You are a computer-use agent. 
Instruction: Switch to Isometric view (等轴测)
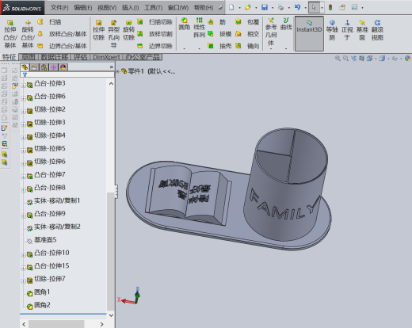tap(332, 29)
